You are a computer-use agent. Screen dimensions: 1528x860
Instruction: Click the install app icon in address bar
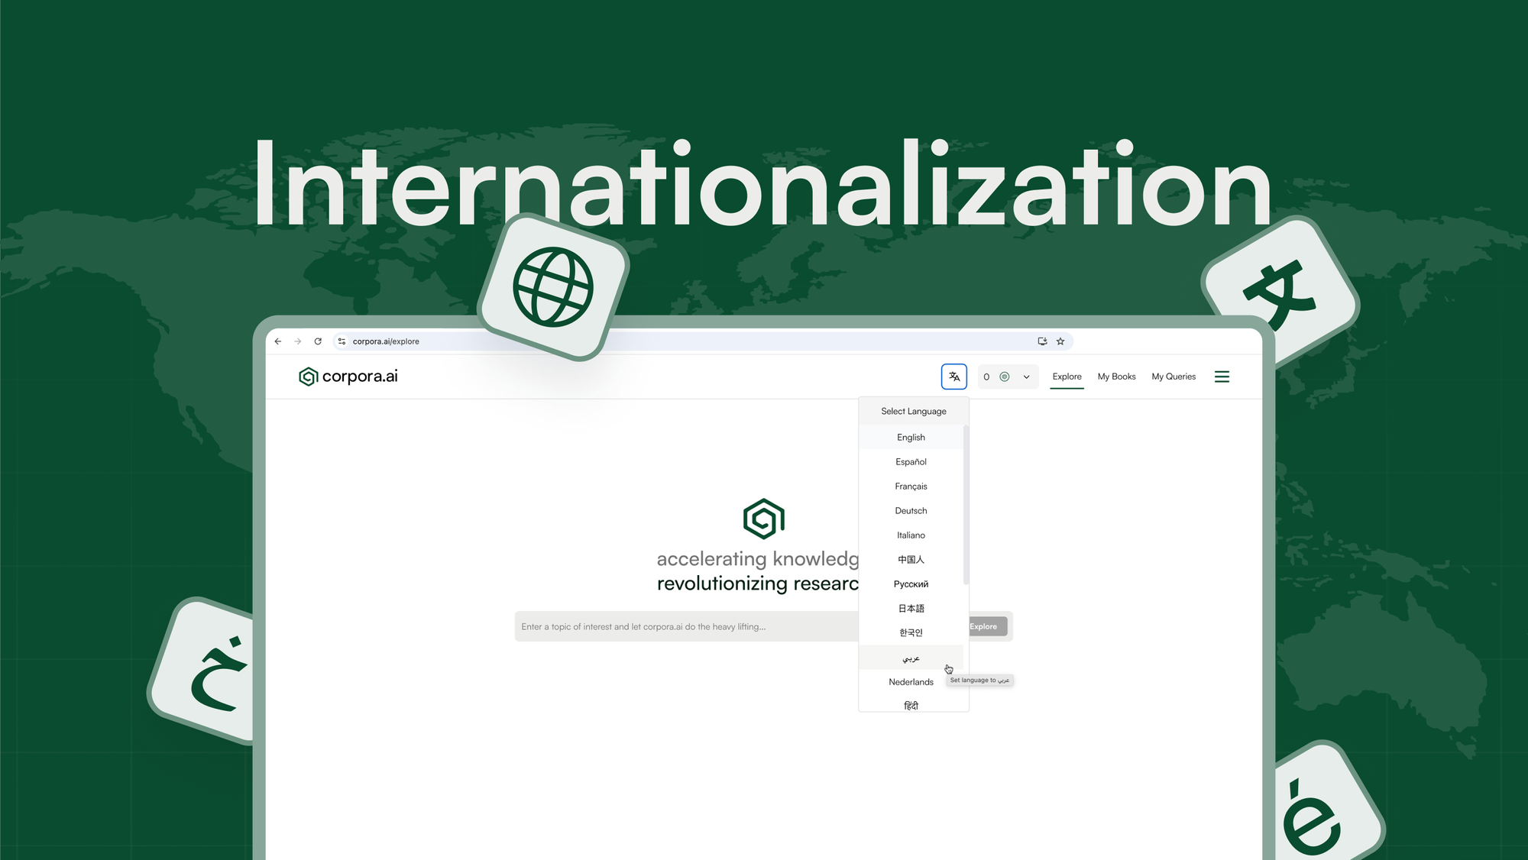coord(1042,341)
